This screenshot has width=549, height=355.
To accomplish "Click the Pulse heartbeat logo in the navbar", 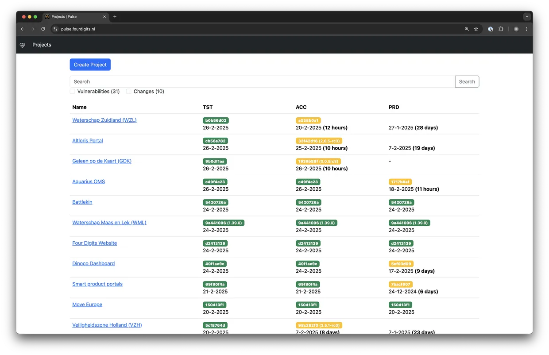I will (22, 45).
